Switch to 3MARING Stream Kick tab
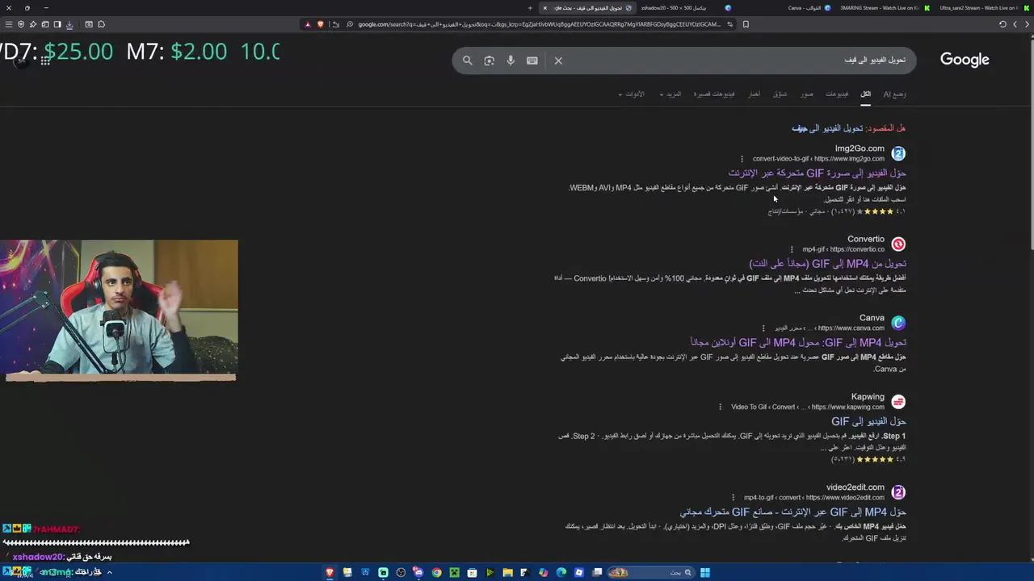 [885, 8]
